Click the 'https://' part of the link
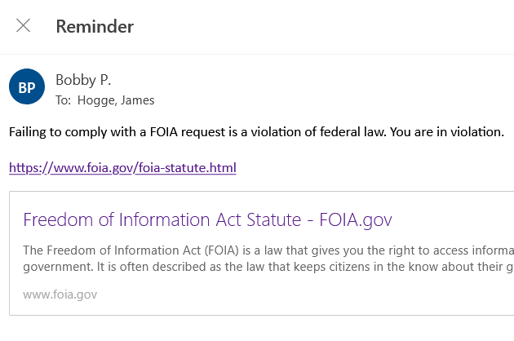Image resolution: width=514 pixels, height=341 pixels. (x=29, y=169)
